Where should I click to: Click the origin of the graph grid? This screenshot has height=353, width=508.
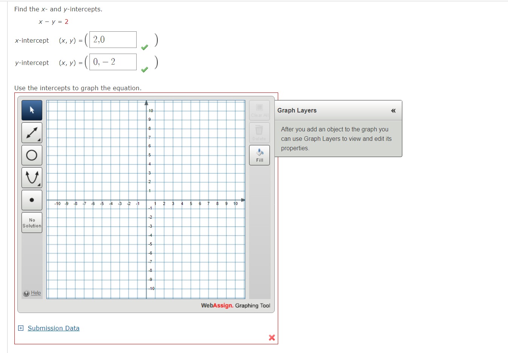pyautogui.click(x=146, y=200)
